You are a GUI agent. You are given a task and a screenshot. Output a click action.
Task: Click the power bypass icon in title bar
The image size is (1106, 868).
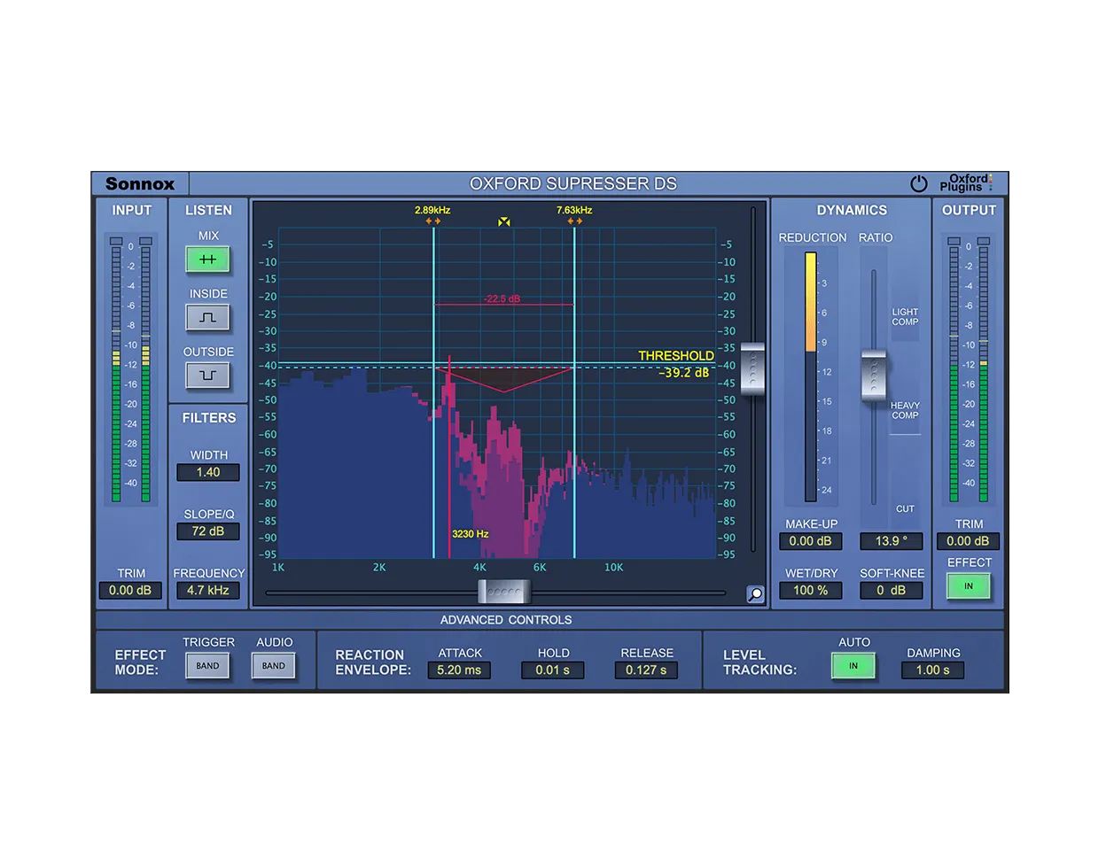point(919,183)
